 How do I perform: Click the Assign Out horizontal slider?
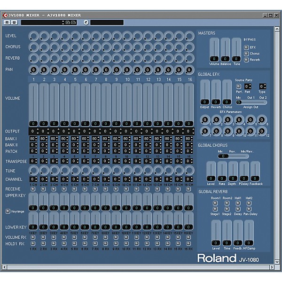pos(251,102)
